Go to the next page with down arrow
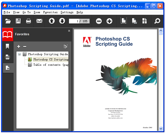Image resolution: width=166 pixels, height=133 pixels. pyautogui.click(x=62, y=21)
